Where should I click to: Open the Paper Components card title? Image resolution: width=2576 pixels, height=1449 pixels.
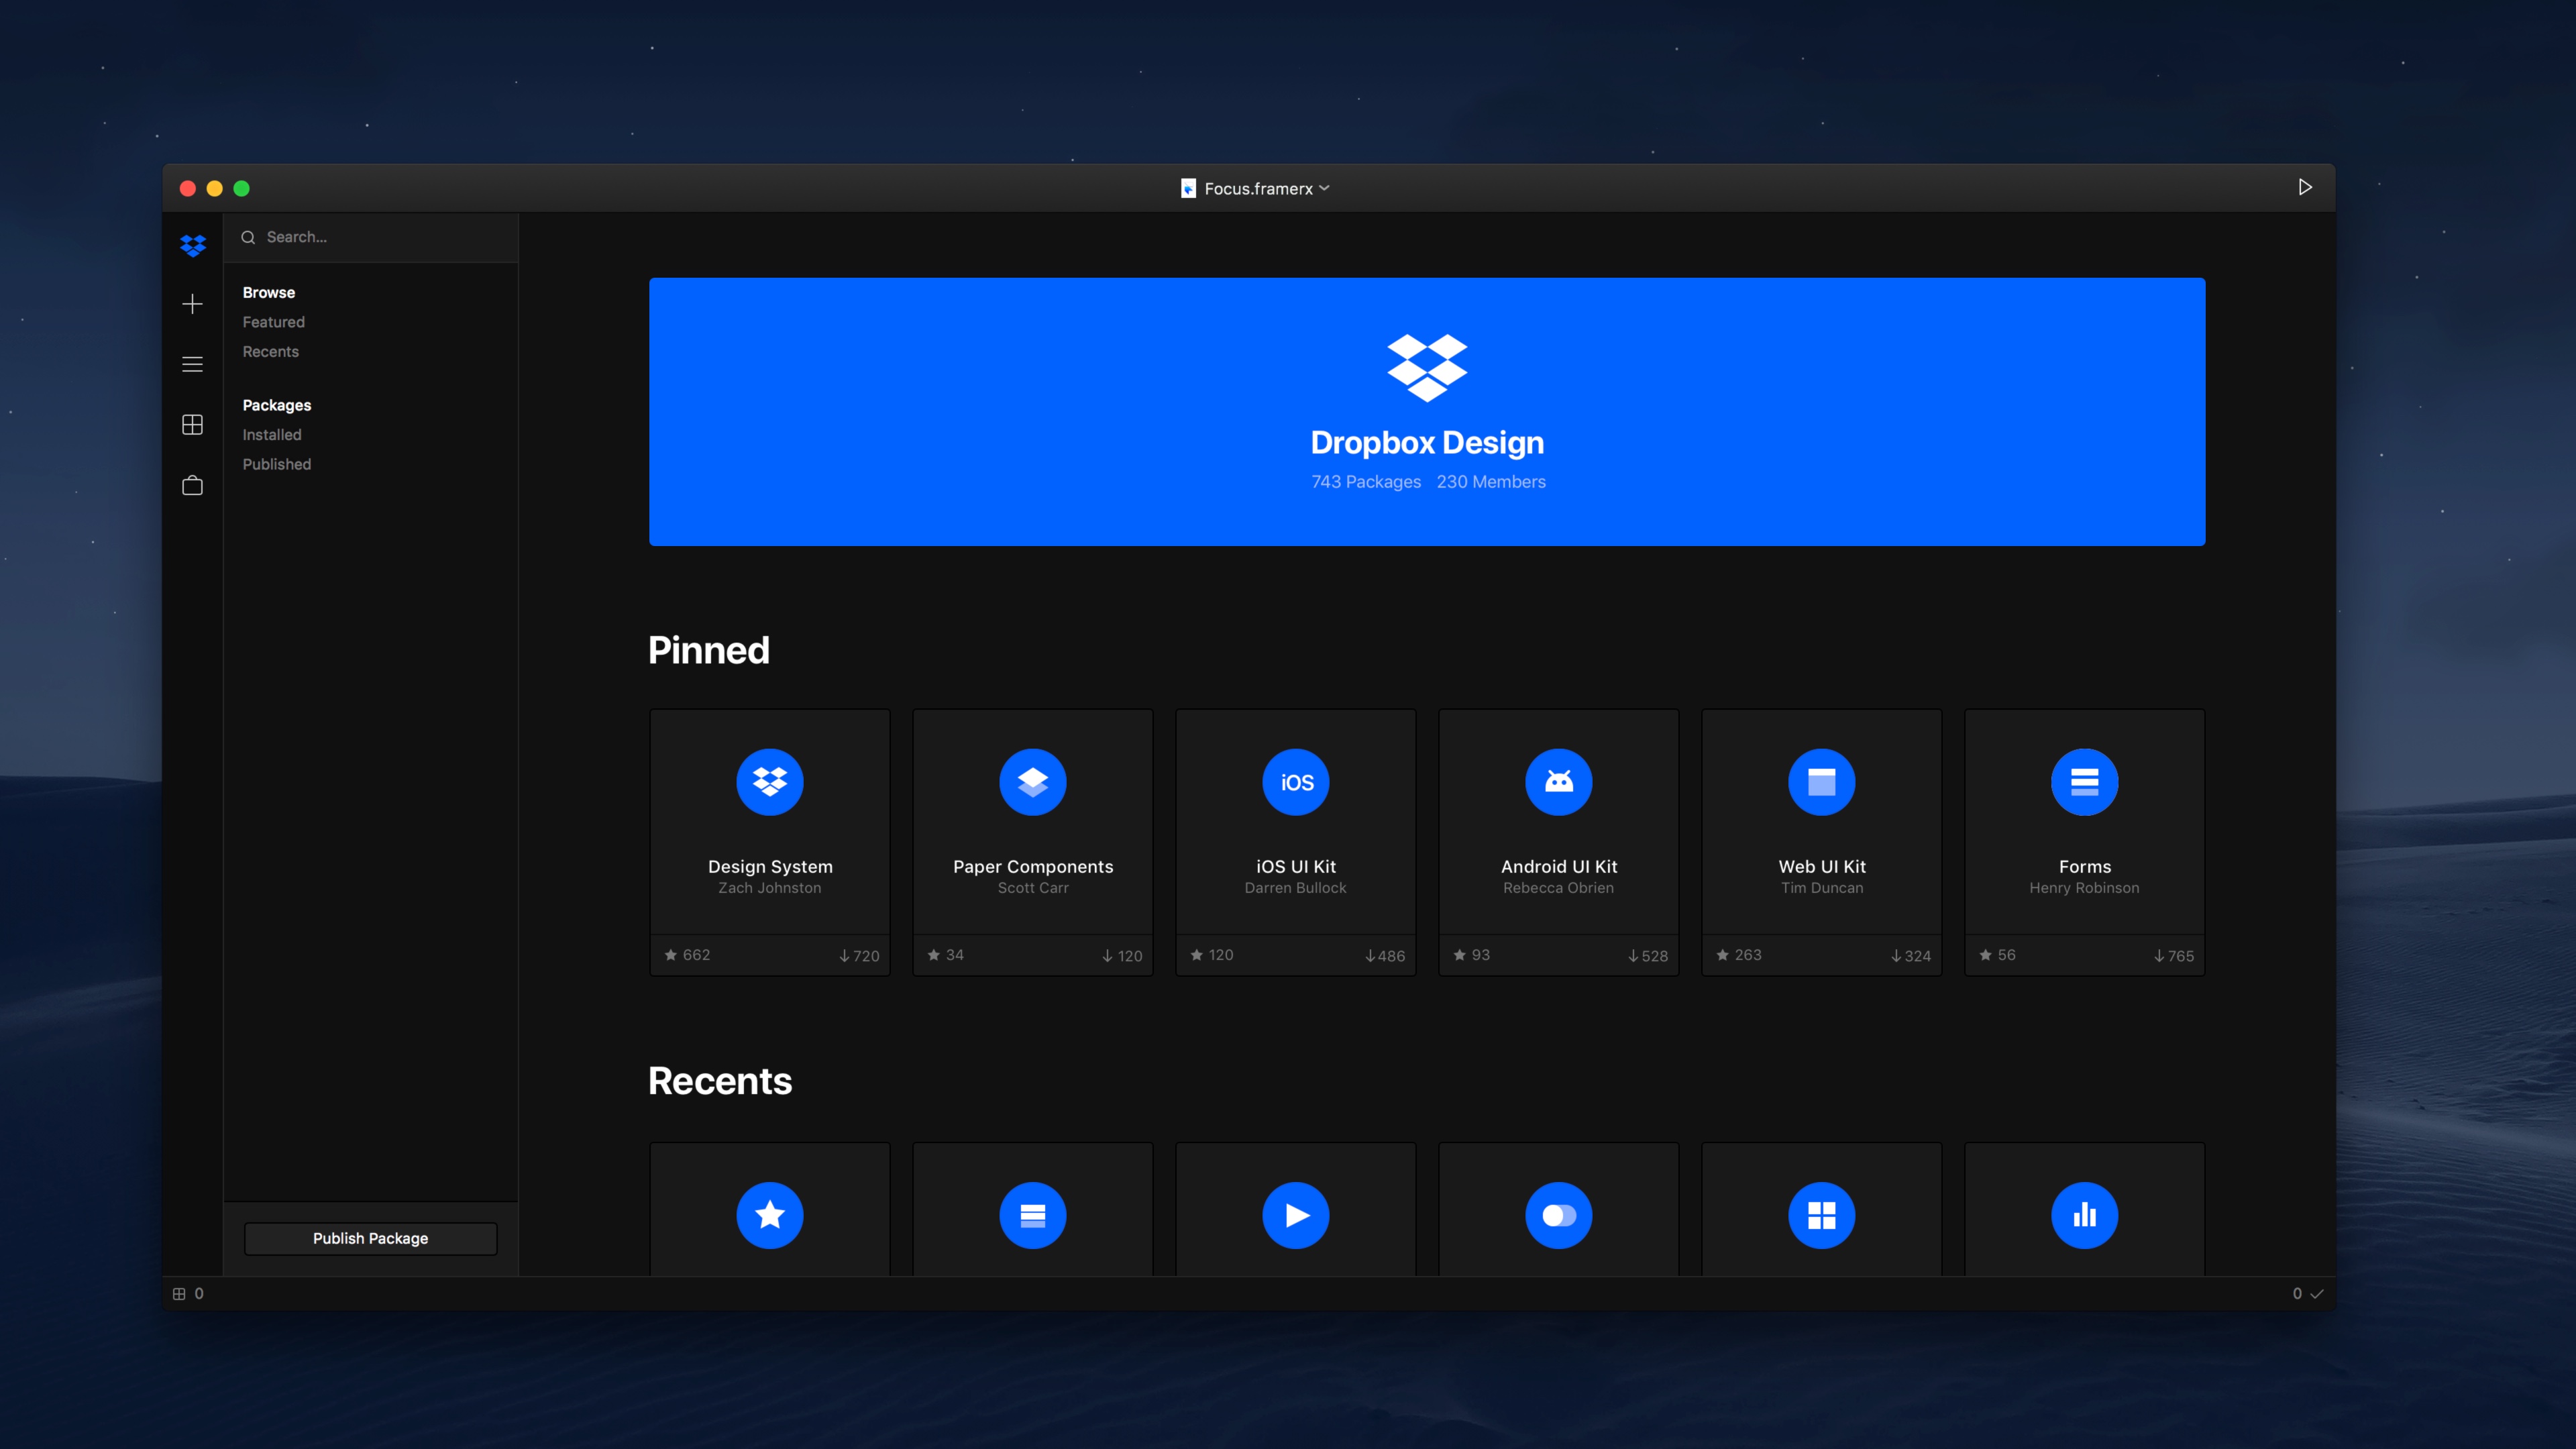tap(1033, 867)
